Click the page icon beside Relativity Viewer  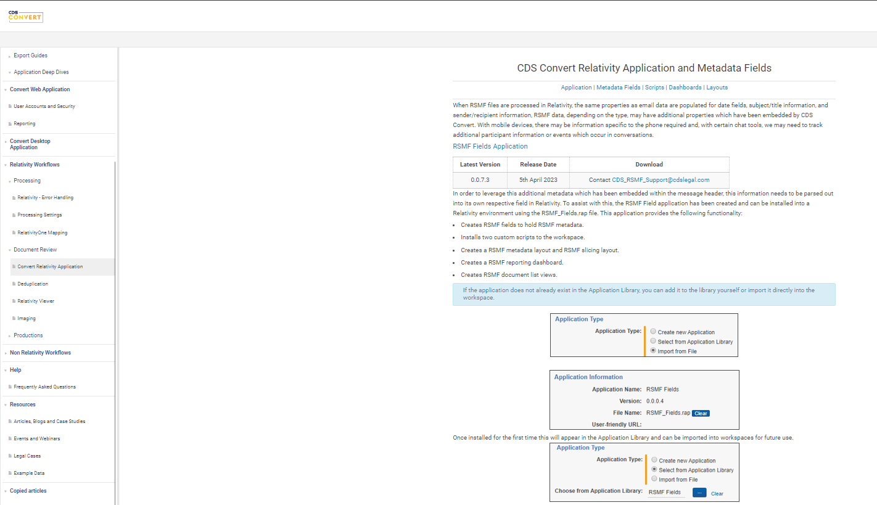click(14, 302)
